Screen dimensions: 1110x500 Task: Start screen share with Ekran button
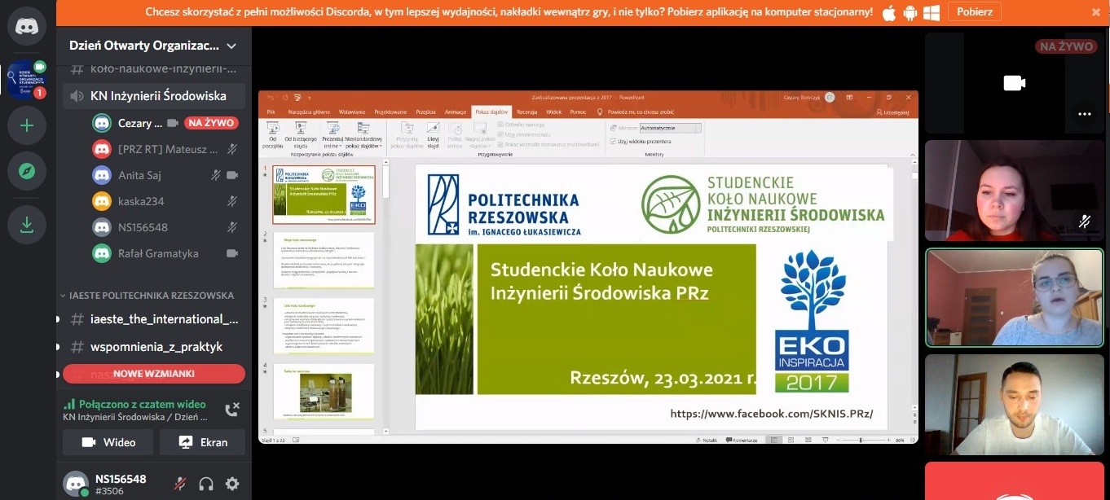(202, 442)
